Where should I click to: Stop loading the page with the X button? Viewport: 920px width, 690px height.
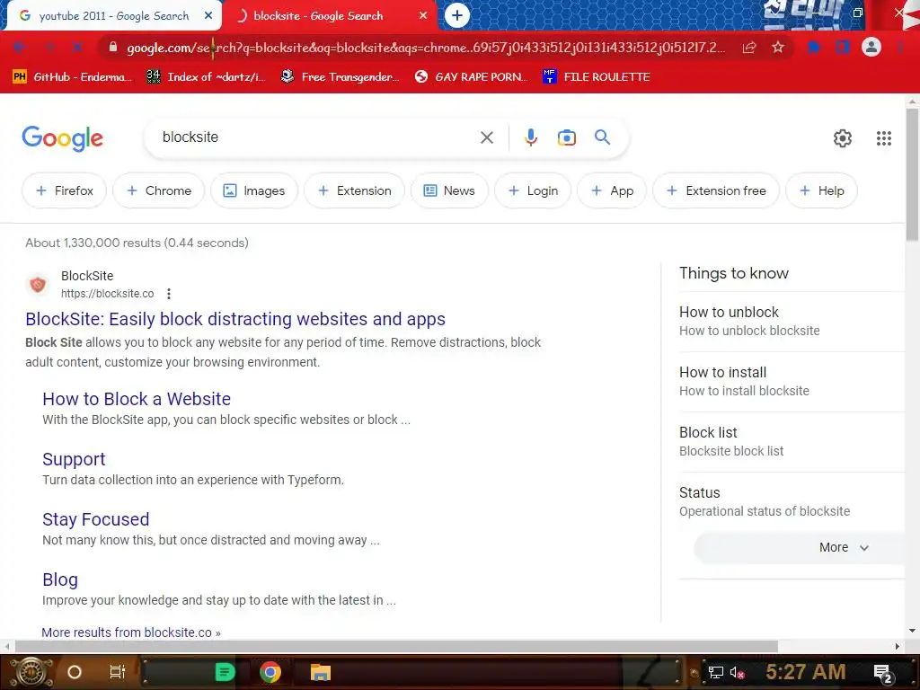point(77,48)
